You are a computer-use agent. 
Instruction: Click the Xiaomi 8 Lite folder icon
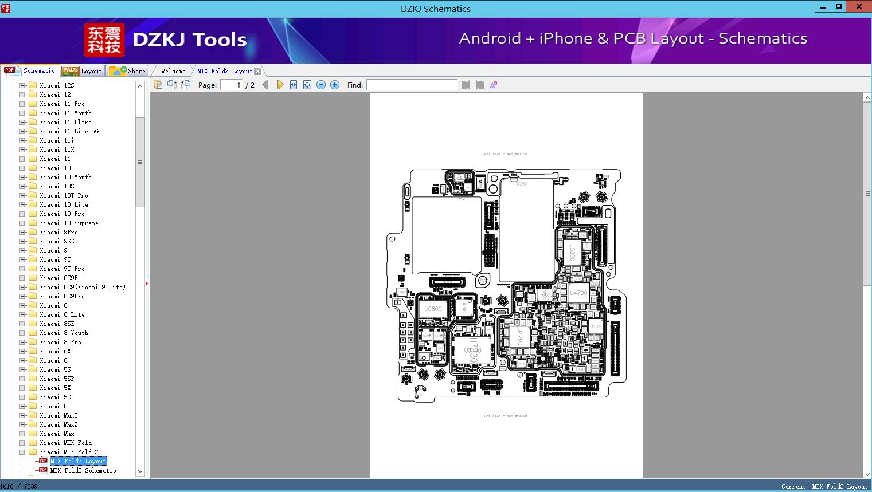33,314
